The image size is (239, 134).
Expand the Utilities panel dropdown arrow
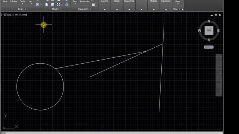point(153,9)
